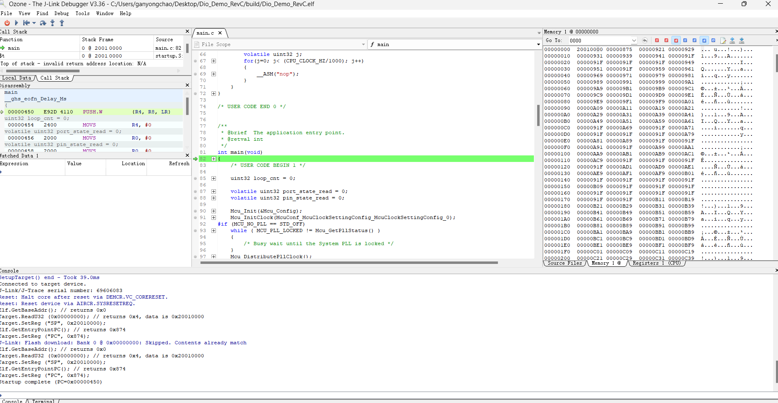Switch to the Local Data tab

(x=17, y=78)
